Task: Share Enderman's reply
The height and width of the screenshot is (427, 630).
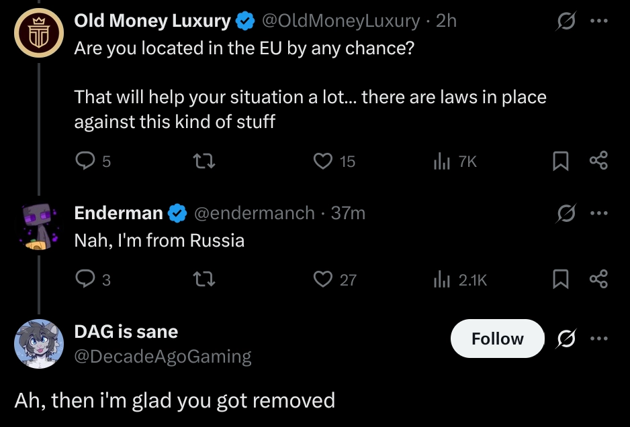Action: pos(598,280)
